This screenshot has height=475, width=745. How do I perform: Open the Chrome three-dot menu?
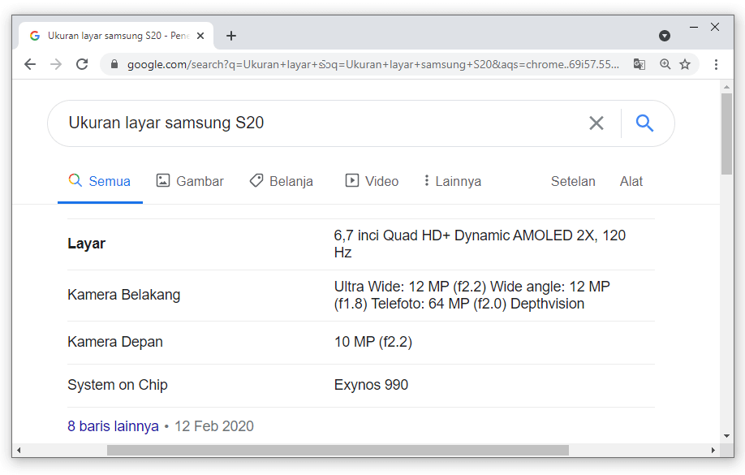716,64
